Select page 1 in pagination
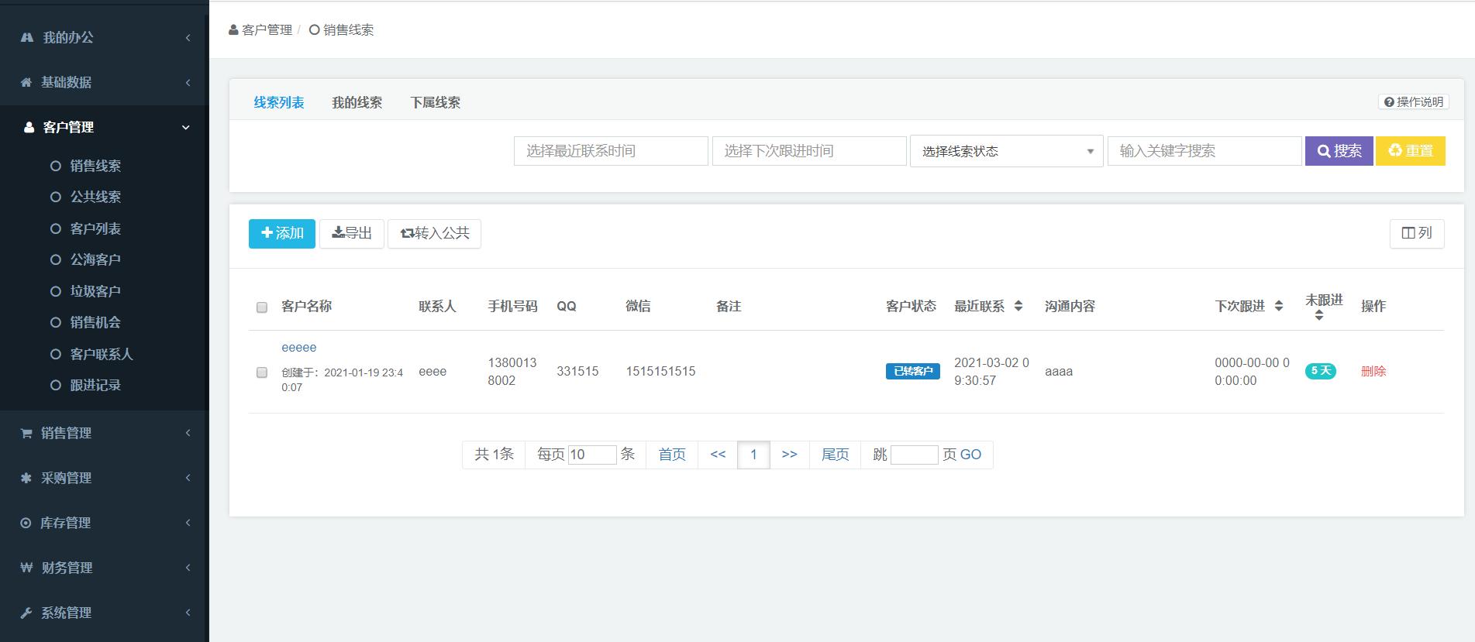This screenshot has height=642, width=1475. tap(753, 455)
